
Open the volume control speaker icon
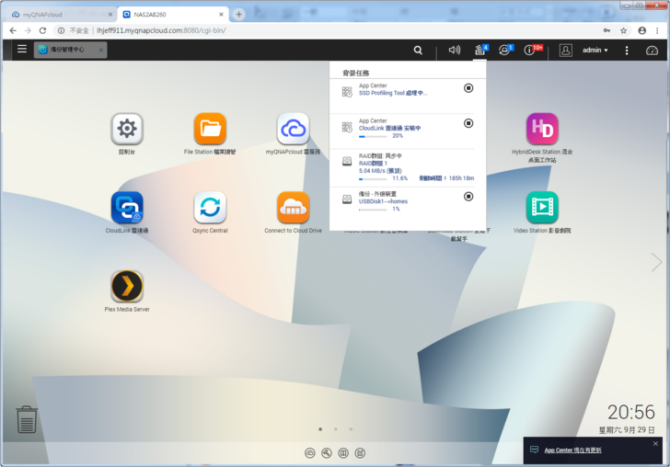455,50
